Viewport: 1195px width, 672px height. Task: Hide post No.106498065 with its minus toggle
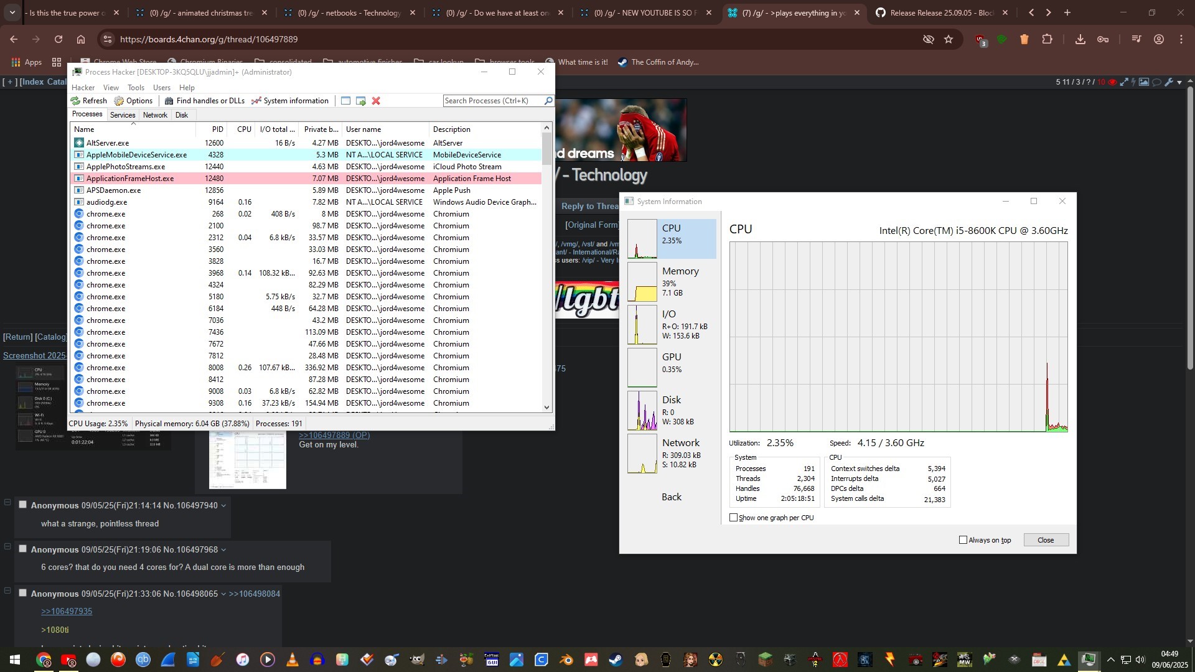click(x=7, y=590)
